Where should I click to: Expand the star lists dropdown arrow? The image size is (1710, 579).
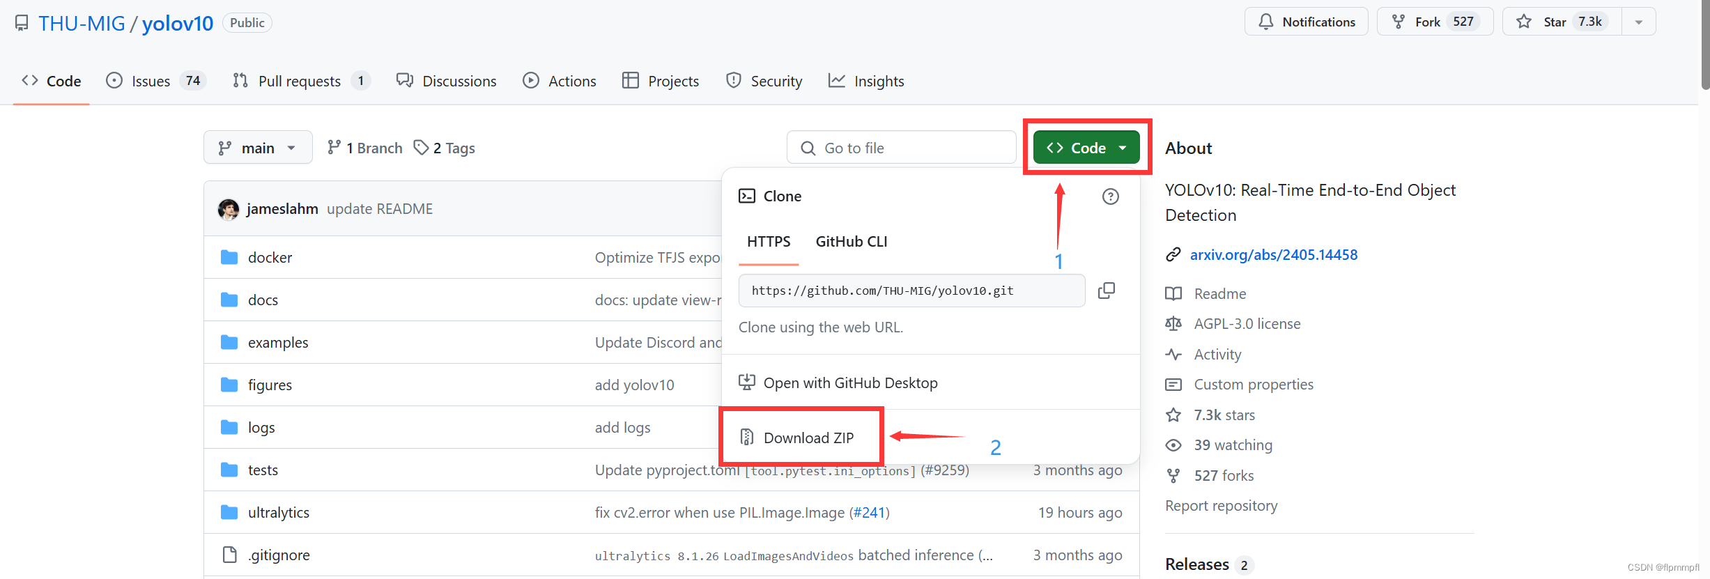(1639, 22)
